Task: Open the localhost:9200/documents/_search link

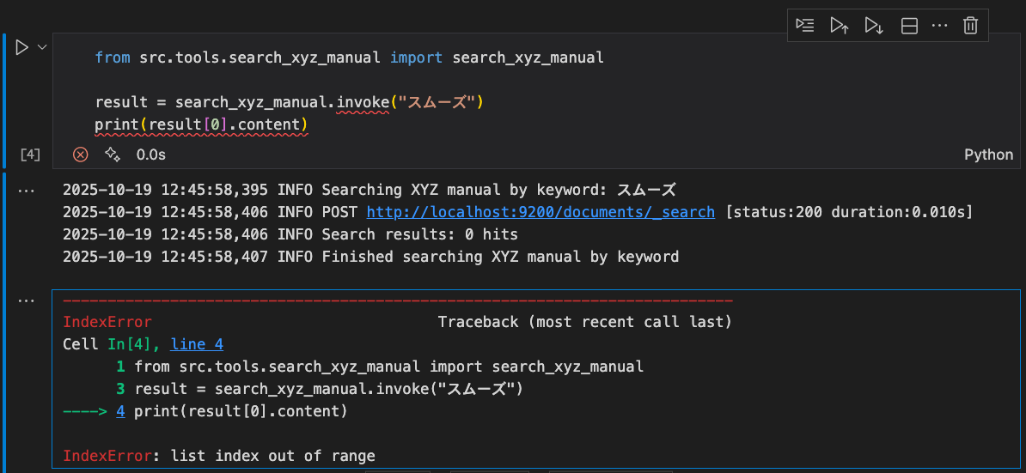Action: click(x=540, y=212)
